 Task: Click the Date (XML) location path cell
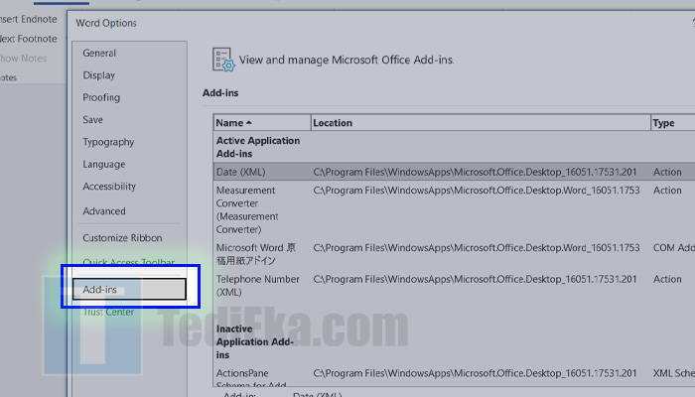475,172
